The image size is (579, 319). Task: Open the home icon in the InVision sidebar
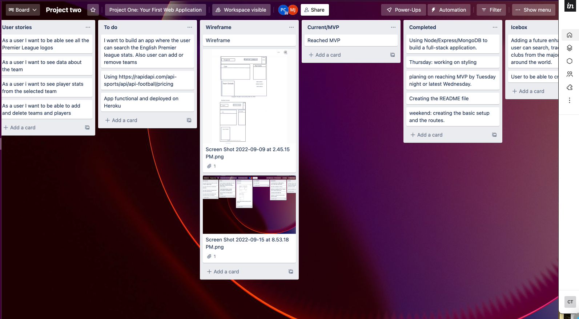(570, 35)
